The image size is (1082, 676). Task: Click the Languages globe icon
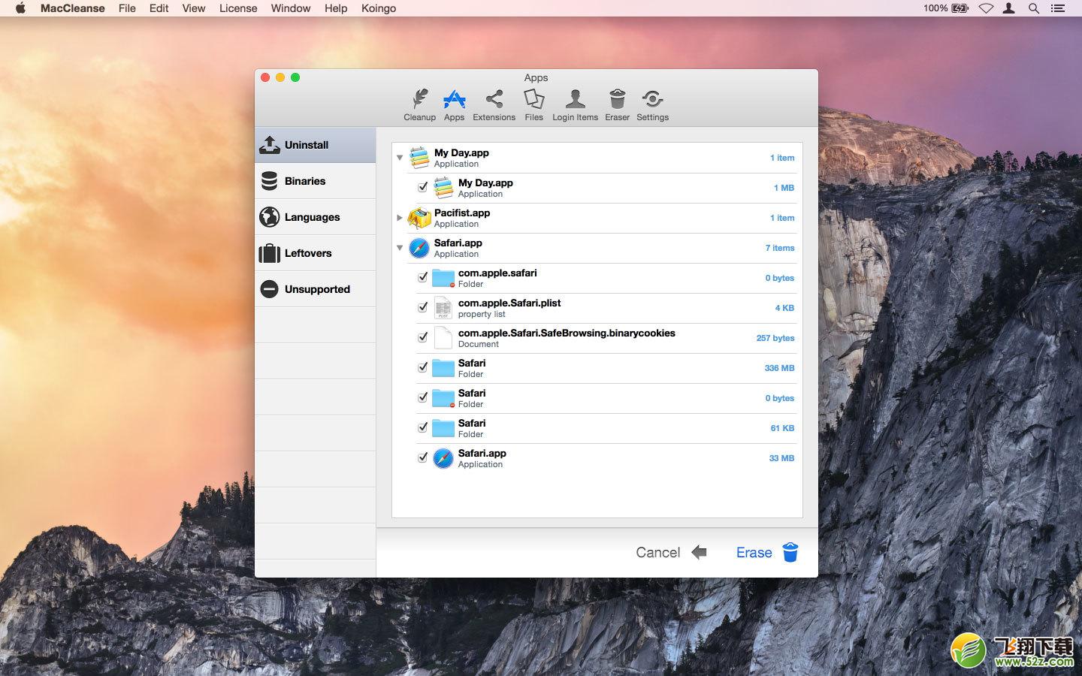click(269, 217)
